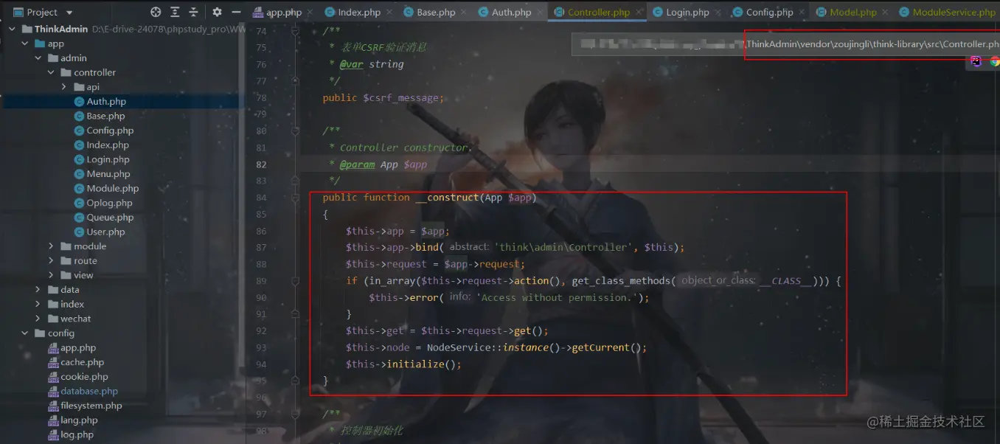
Task: Select Auth.php in the project tree
Action: coord(106,102)
